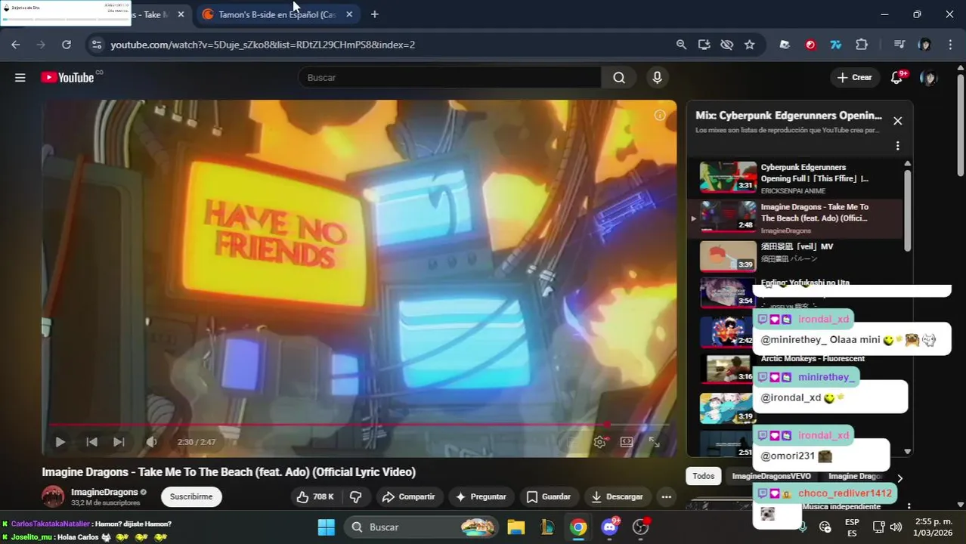
Task: Save the video with Guardar
Action: [x=549, y=496]
